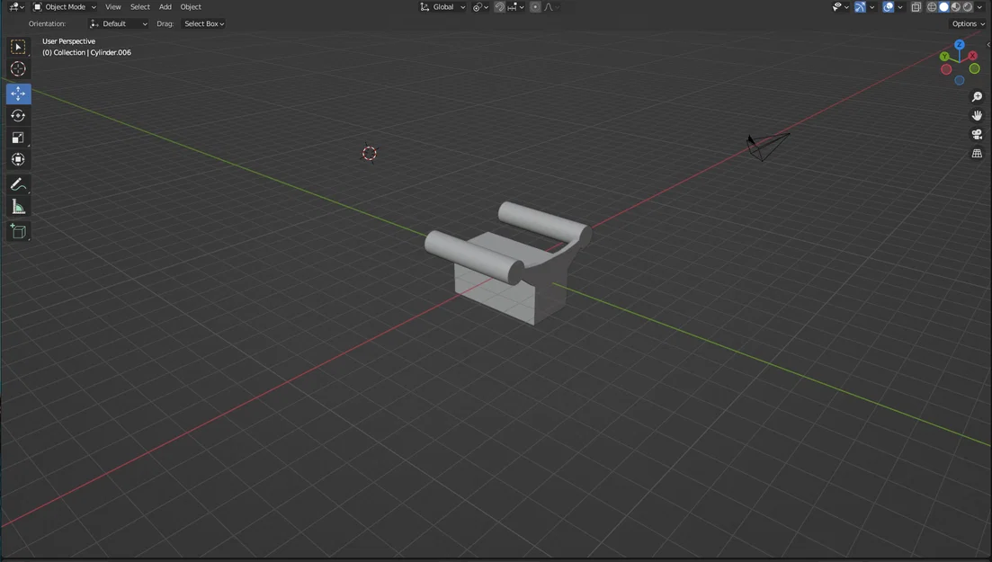Open the camera view via the sidebar icon

[x=977, y=134]
